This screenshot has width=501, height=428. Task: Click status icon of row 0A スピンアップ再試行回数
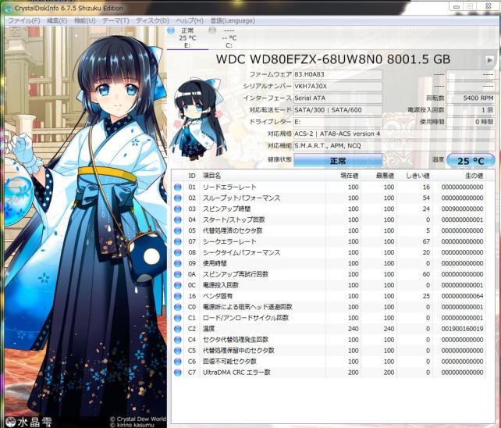(x=178, y=274)
